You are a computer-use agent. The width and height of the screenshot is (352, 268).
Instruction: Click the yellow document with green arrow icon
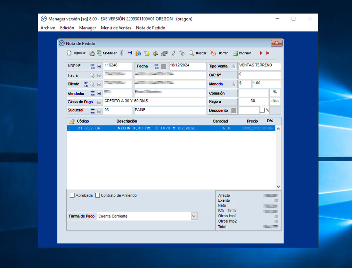point(147,53)
